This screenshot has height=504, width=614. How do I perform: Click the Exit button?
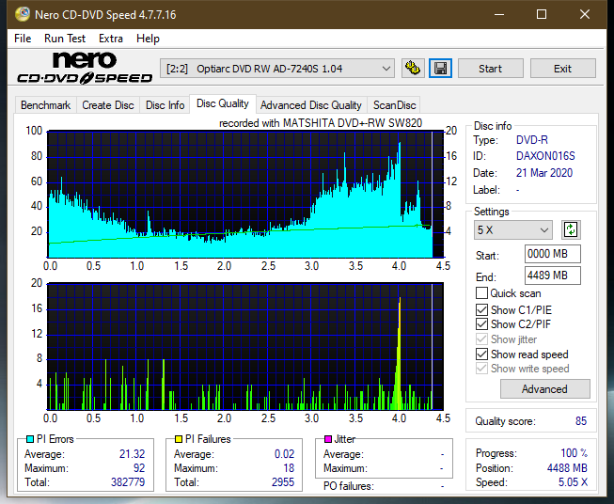click(562, 69)
